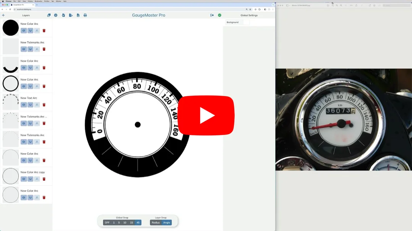The width and height of the screenshot is (412, 231).
Task: Select the solid black circle layer thumbnail
Action: [x=11, y=28]
